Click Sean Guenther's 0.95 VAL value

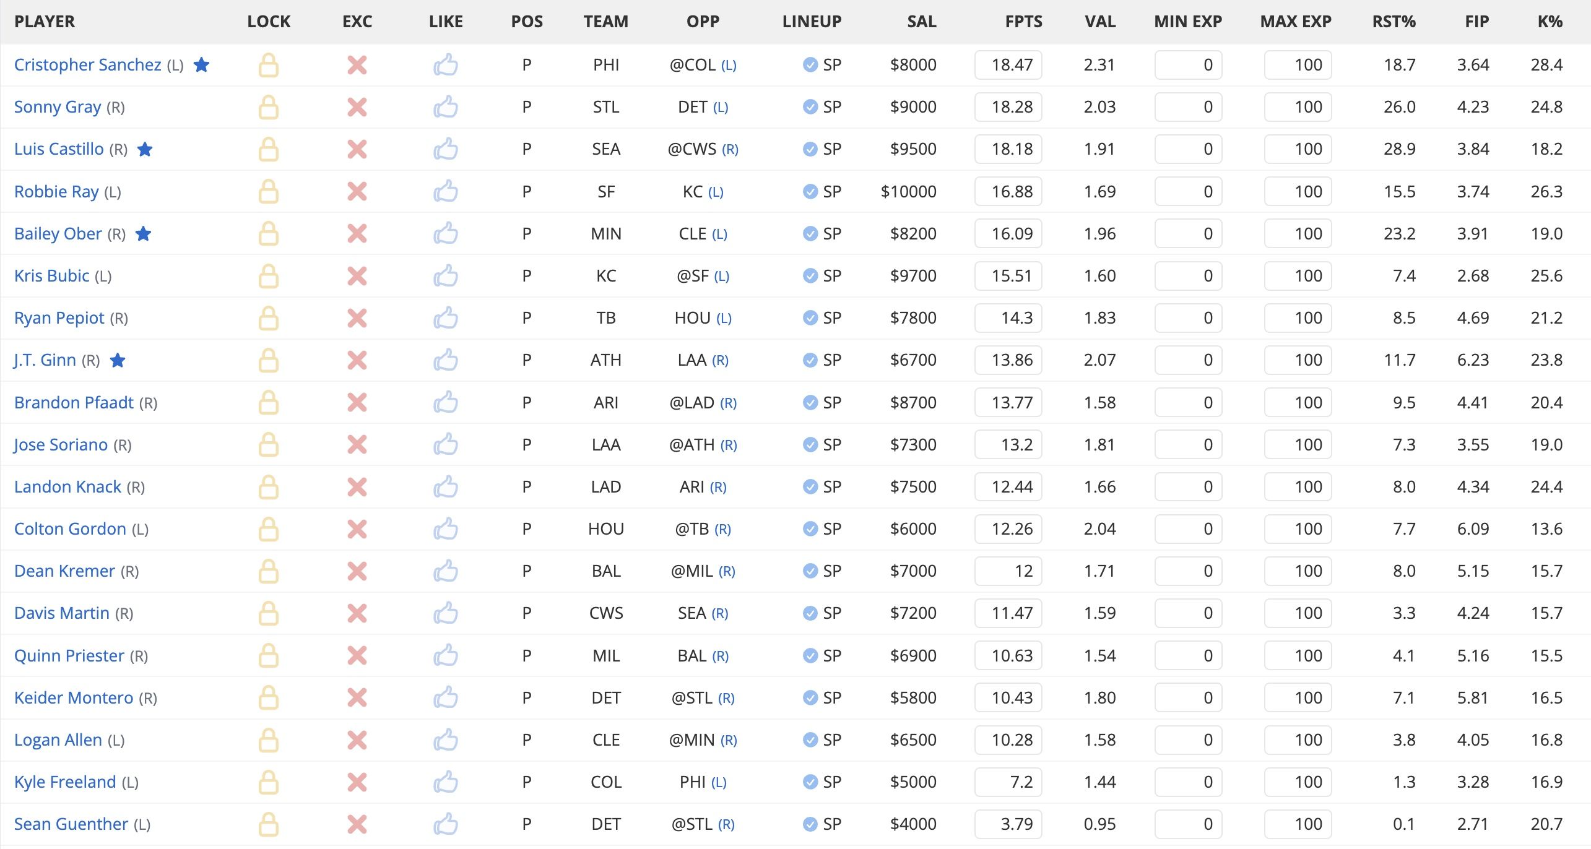[x=1099, y=824]
